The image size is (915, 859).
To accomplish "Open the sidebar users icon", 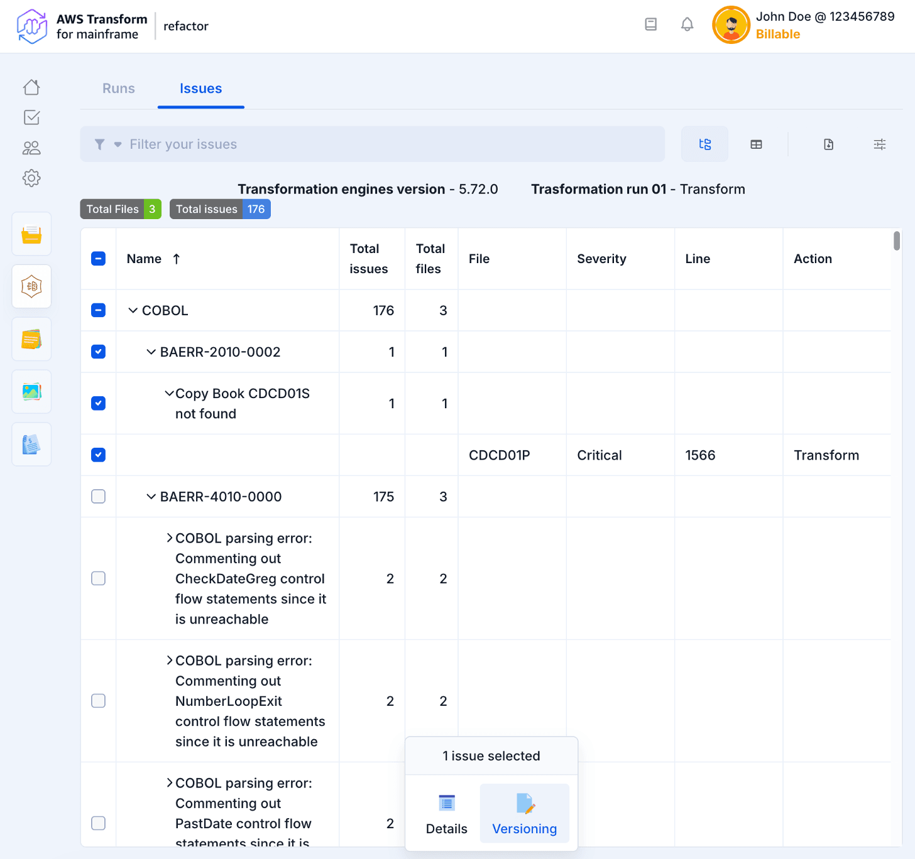I will point(31,148).
